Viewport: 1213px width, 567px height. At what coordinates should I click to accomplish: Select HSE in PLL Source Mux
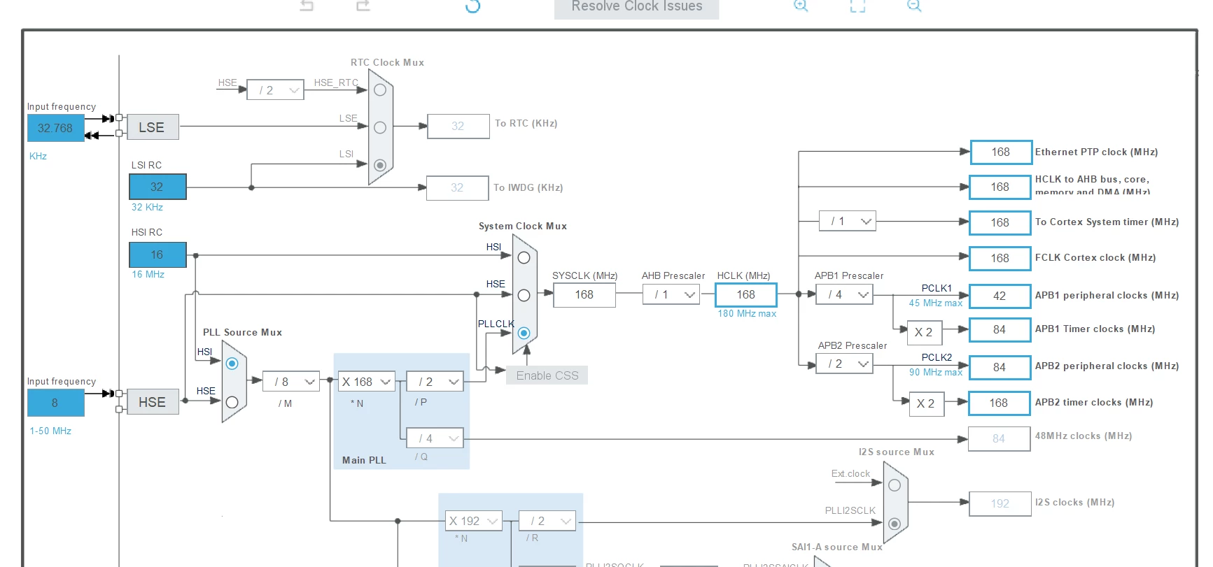(232, 402)
